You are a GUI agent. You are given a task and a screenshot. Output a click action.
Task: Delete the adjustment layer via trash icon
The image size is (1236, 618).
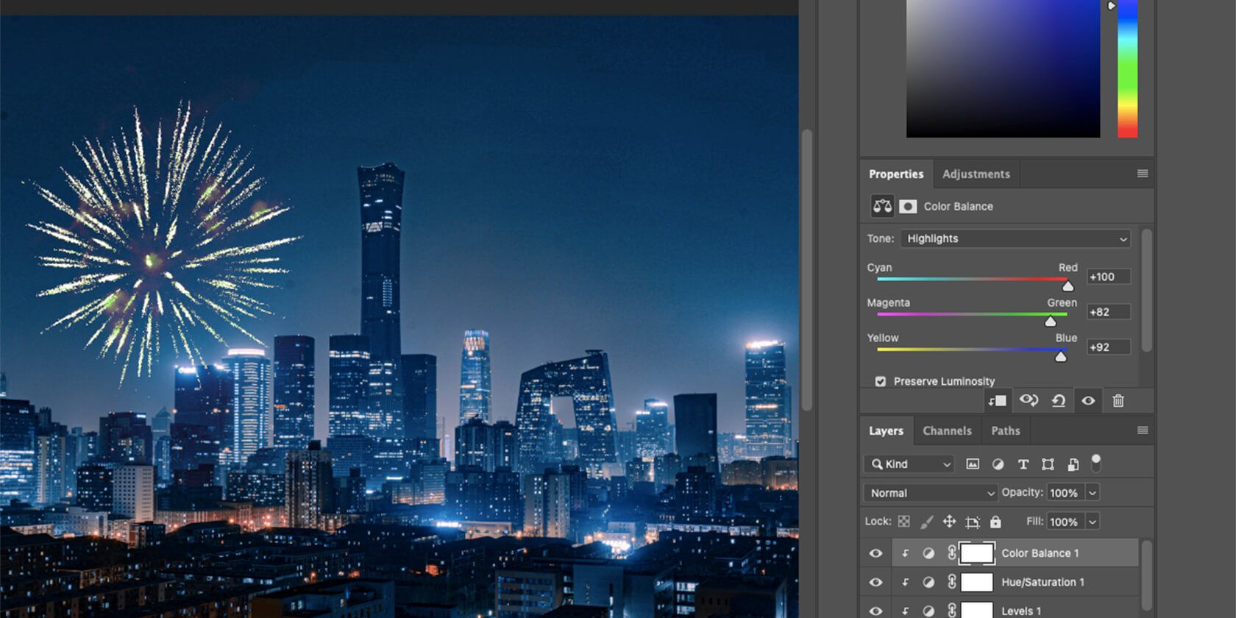tap(1118, 401)
